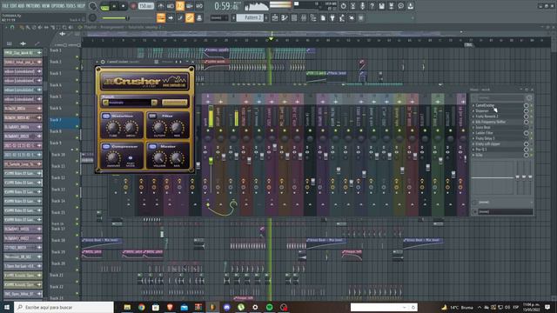Open the channel rack icon
Viewport: 557px width, 313px height.
click(294, 17)
